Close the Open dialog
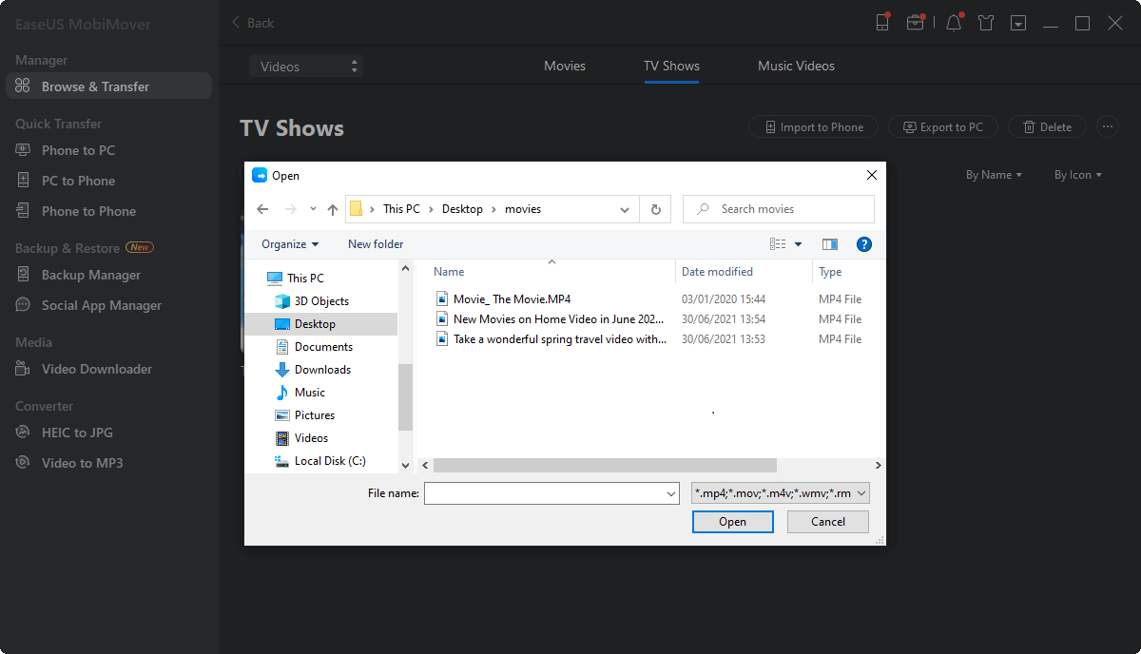Screen dimensions: 1141x654 (871, 175)
